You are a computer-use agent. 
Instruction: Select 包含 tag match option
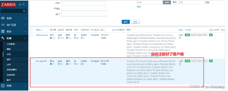point(167,2)
